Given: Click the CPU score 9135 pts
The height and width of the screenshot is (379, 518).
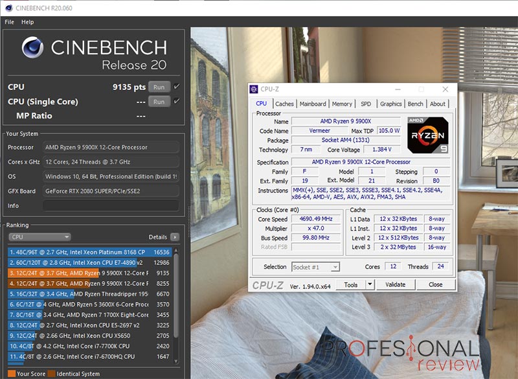Looking at the screenshot, I should (x=129, y=87).
